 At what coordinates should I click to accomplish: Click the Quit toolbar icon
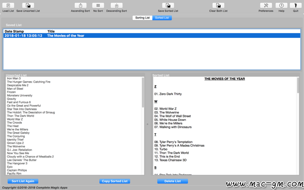[x=296, y=5]
